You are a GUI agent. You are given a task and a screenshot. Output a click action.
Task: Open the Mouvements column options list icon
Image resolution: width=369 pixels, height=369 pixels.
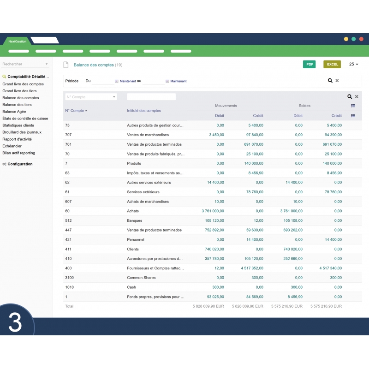pos(353,105)
